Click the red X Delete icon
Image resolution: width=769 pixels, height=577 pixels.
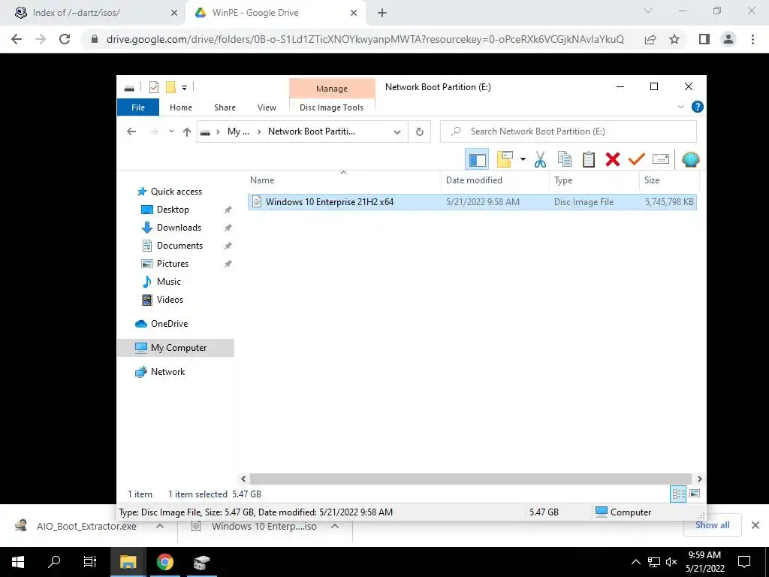[x=613, y=159]
